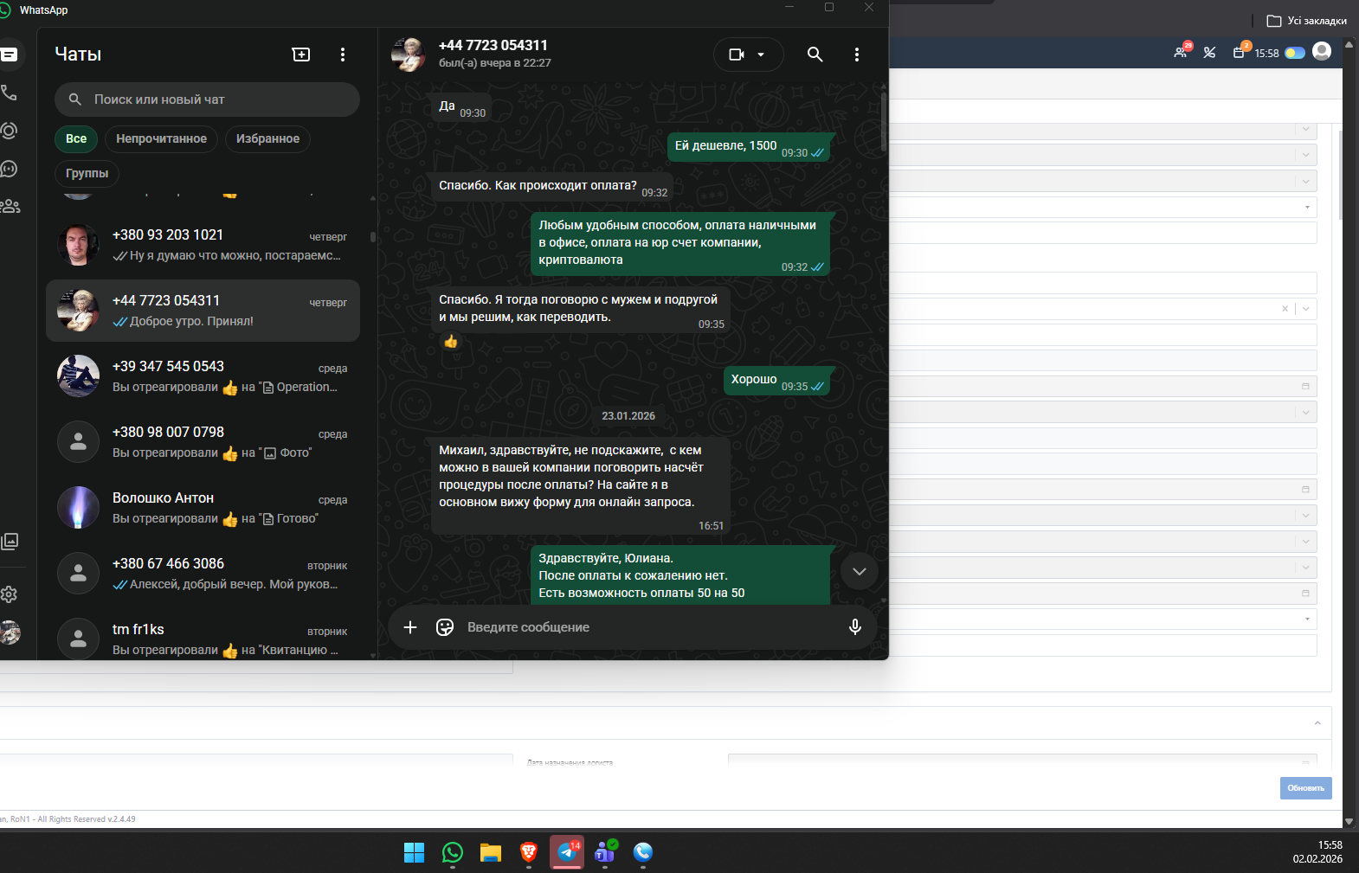Click the chat list scrollbar
Screen dimensions: 1359x873
point(373,235)
